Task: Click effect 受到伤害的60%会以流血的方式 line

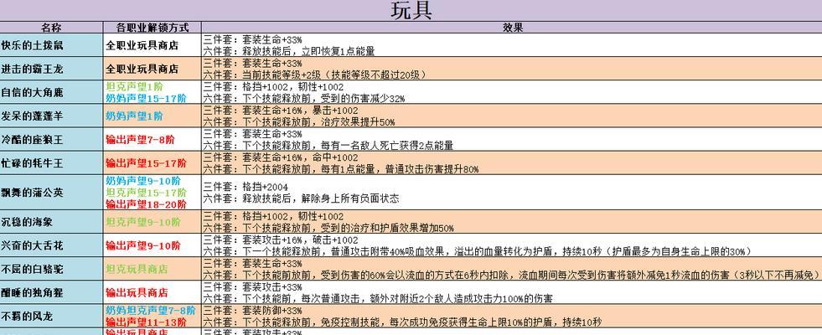Action: coord(511,276)
